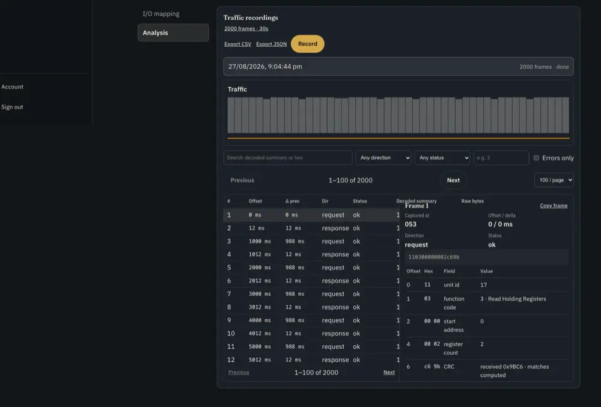
Task: Click the Raw bytes column header
Action: (472, 201)
